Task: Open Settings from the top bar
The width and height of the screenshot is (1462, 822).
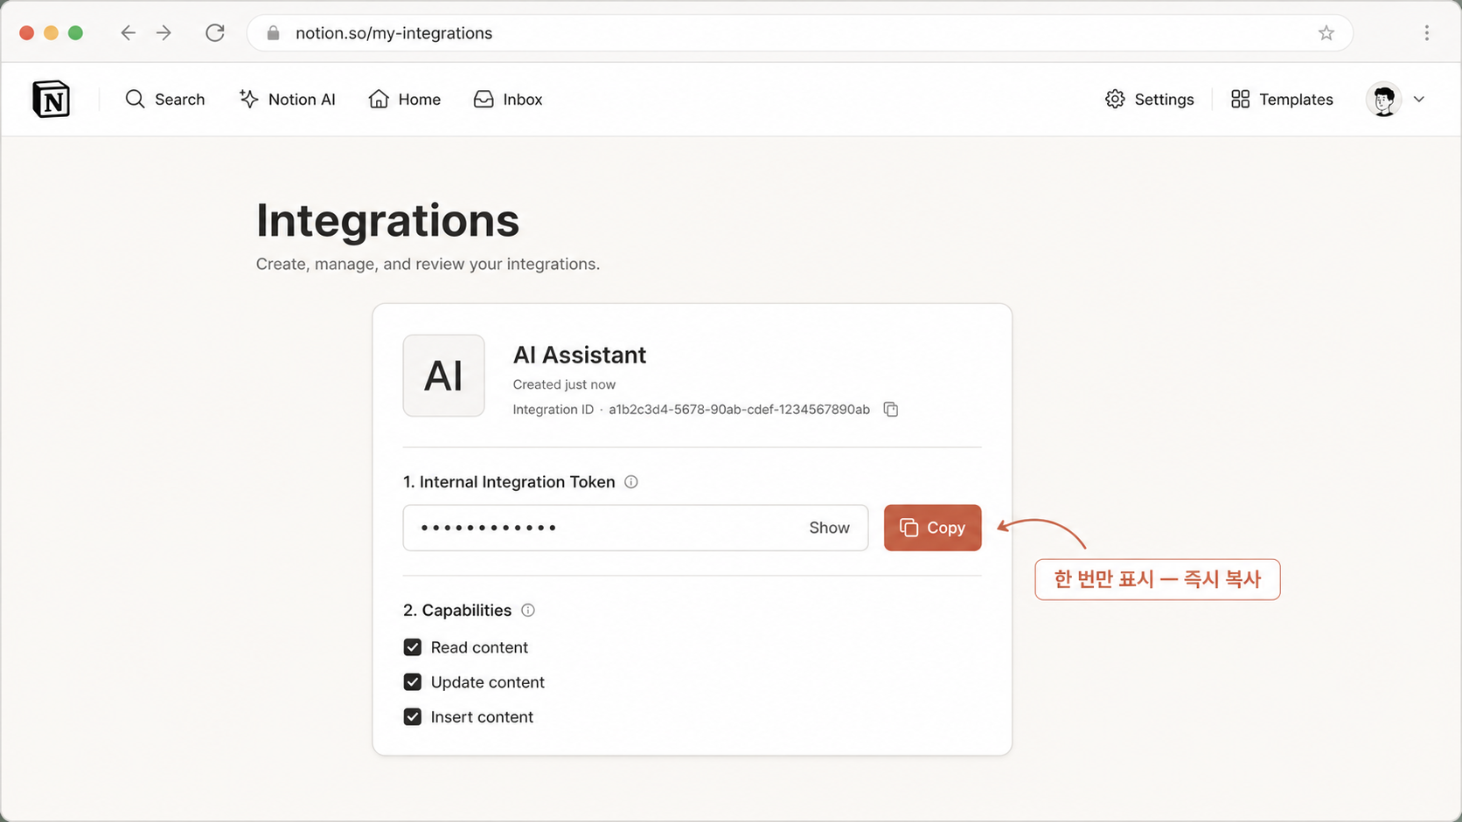Action: [x=1149, y=100]
